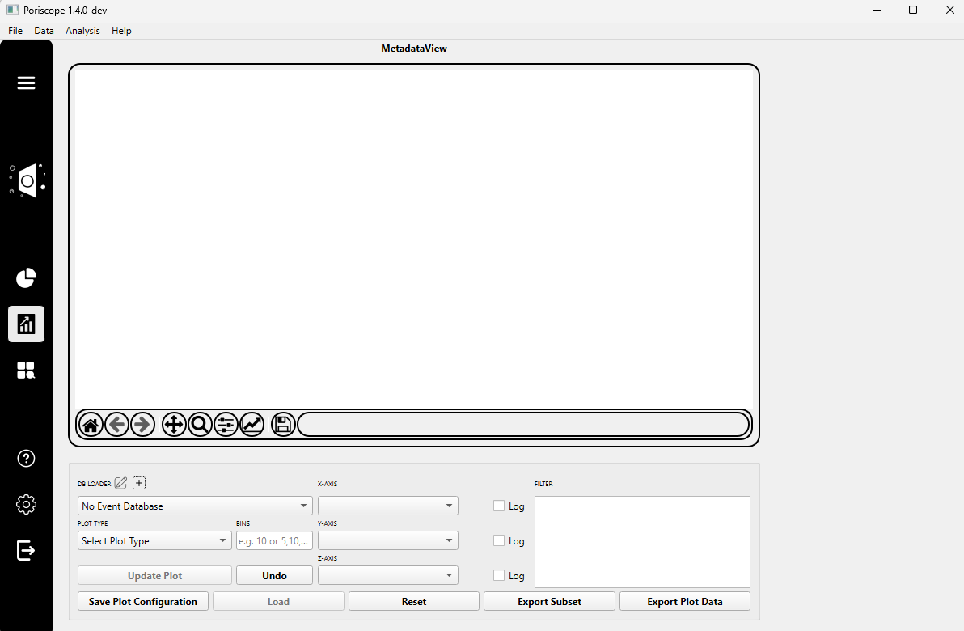Select the Pan tool in the plot toolbar

pos(174,424)
